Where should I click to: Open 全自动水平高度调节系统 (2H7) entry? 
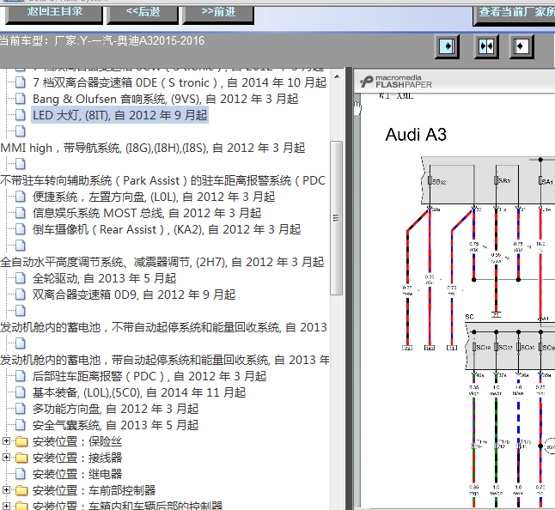(x=162, y=262)
